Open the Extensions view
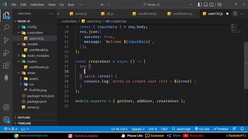 coord(6,65)
